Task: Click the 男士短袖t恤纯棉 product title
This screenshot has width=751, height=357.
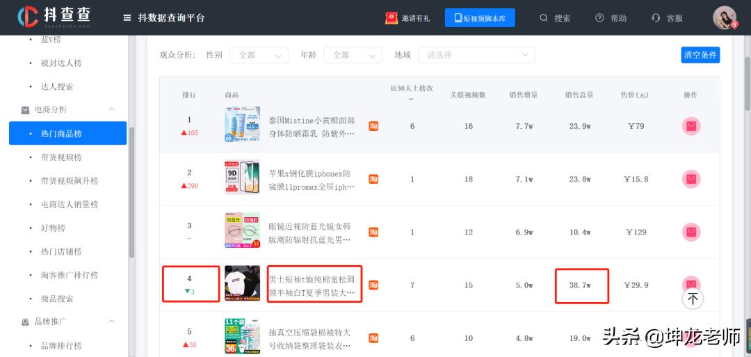Action: 312,285
